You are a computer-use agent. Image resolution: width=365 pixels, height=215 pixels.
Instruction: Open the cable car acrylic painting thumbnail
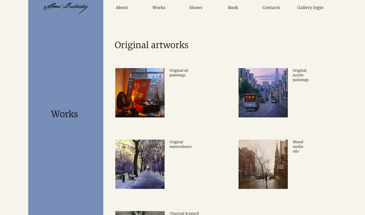[x=263, y=93]
